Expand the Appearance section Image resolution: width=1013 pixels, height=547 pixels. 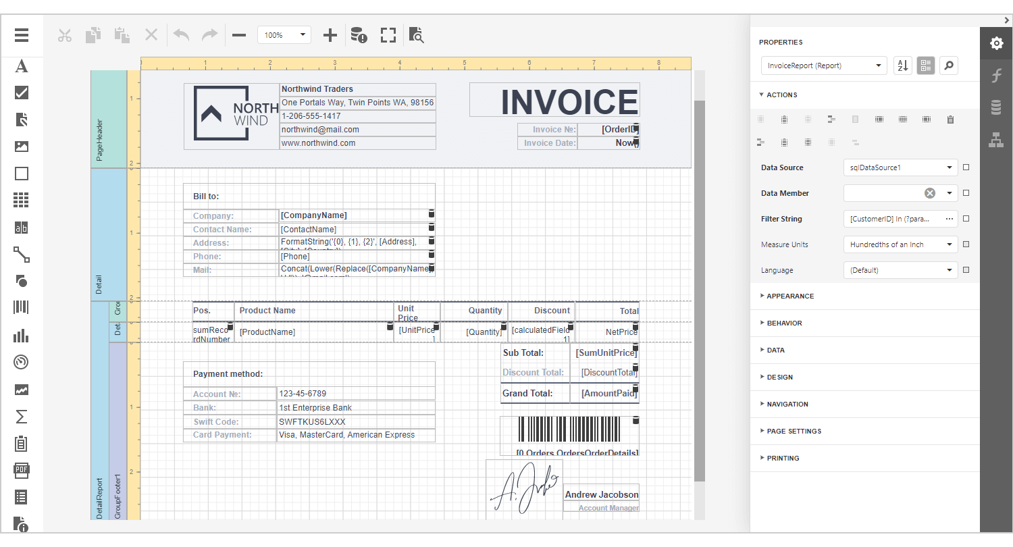click(790, 296)
